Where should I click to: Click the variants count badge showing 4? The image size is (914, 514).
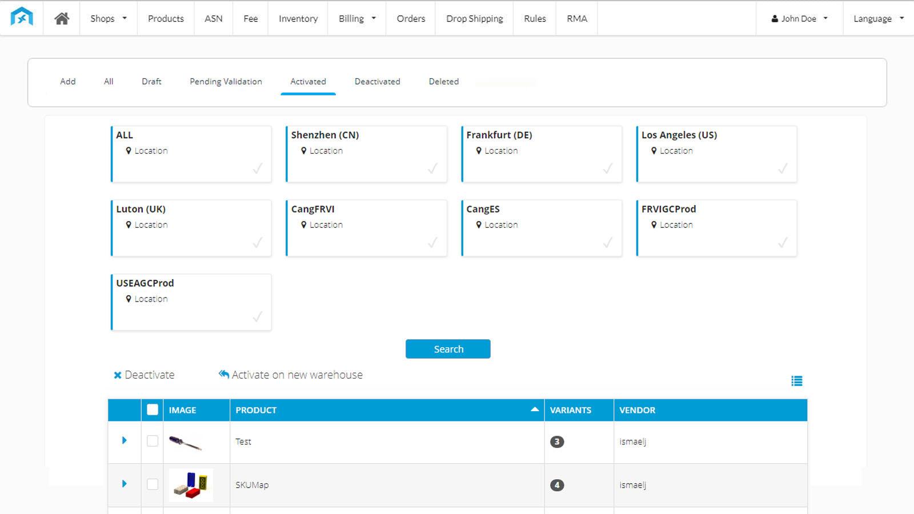pos(557,485)
